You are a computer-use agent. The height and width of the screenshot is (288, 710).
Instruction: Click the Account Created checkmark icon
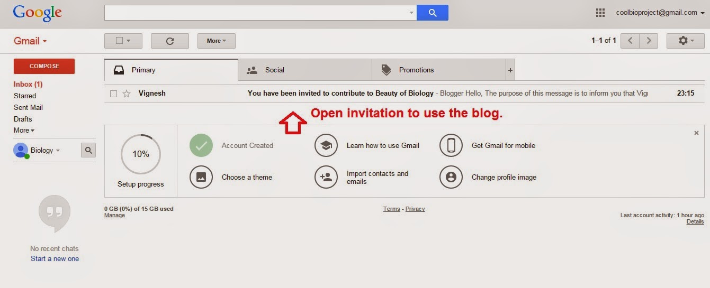pyautogui.click(x=201, y=145)
